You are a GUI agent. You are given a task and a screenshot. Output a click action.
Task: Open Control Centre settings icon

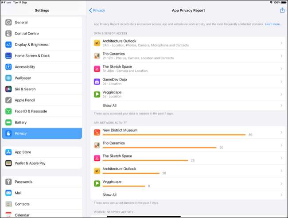[x=8, y=33]
